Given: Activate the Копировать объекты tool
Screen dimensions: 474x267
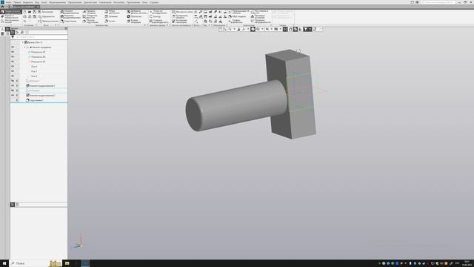Looking at the screenshot, I should (180, 16).
